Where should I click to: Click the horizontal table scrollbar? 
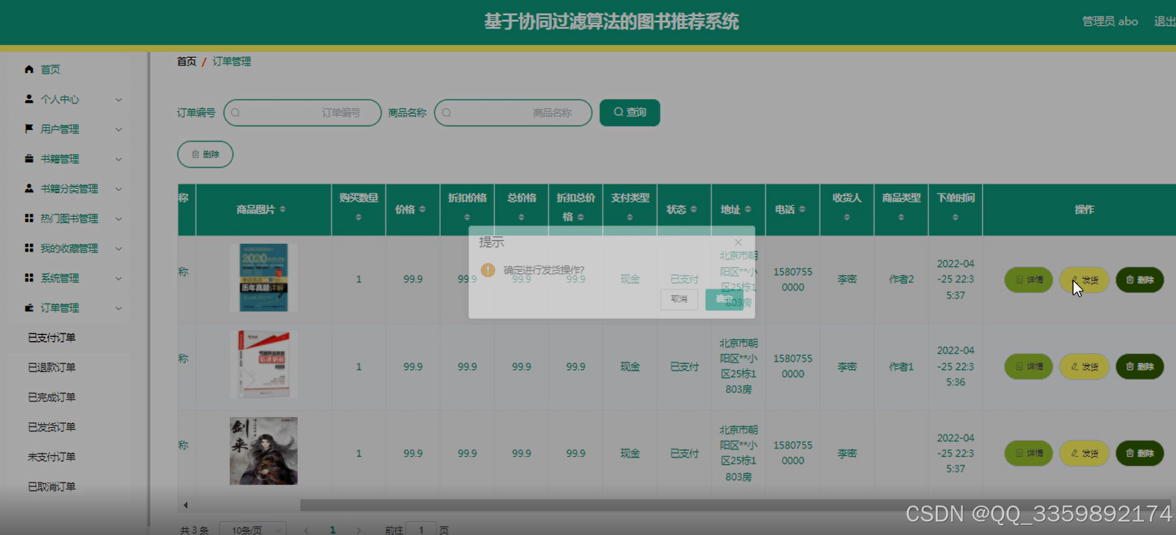pyautogui.click(x=737, y=505)
